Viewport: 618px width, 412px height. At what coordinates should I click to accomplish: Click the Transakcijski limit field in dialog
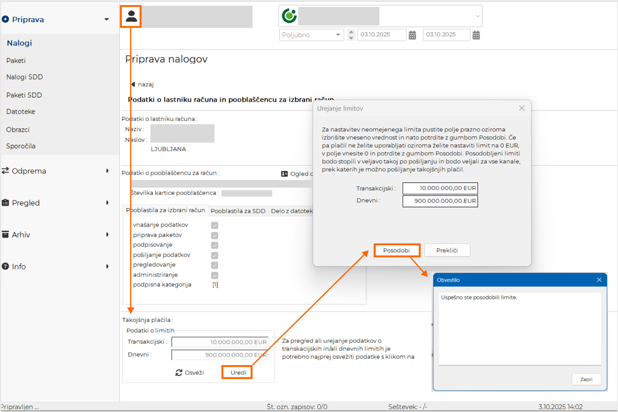[x=440, y=188]
